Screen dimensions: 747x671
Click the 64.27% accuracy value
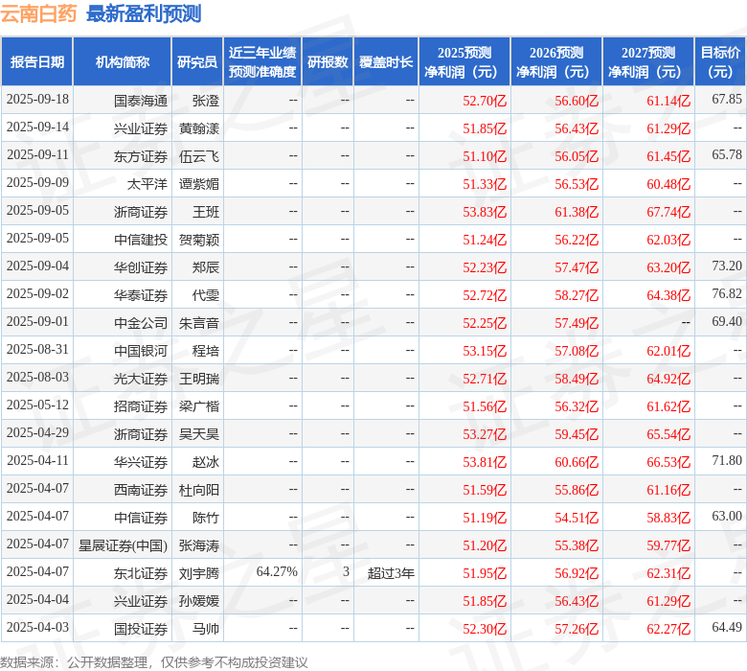277,572
